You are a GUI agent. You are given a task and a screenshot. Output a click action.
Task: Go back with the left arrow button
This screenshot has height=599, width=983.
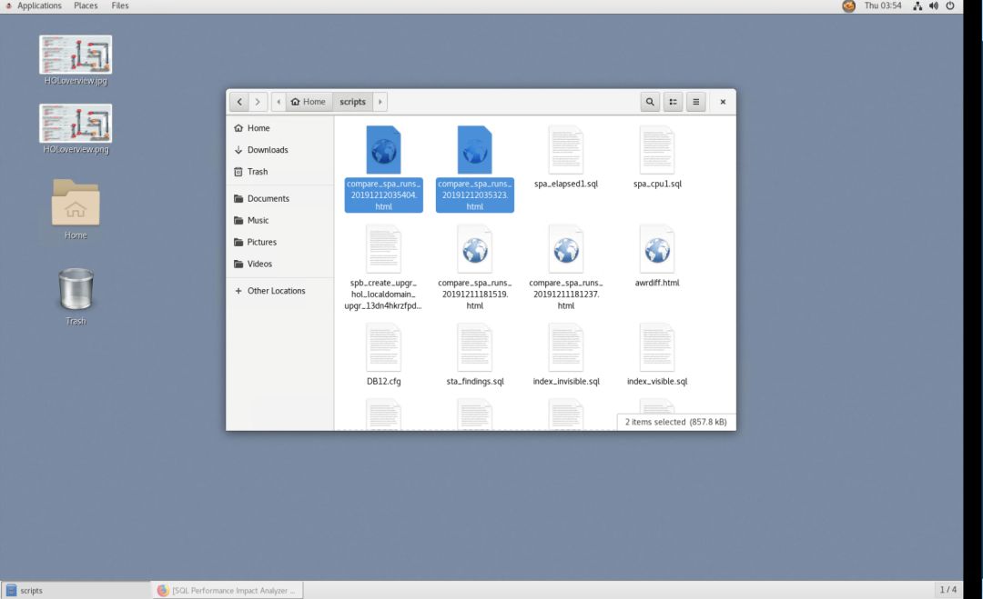[x=238, y=102]
